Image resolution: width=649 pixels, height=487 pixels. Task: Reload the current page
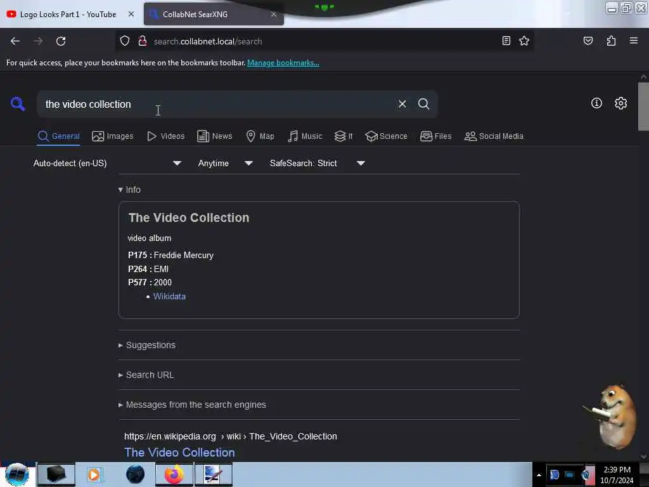[x=61, y=41]
